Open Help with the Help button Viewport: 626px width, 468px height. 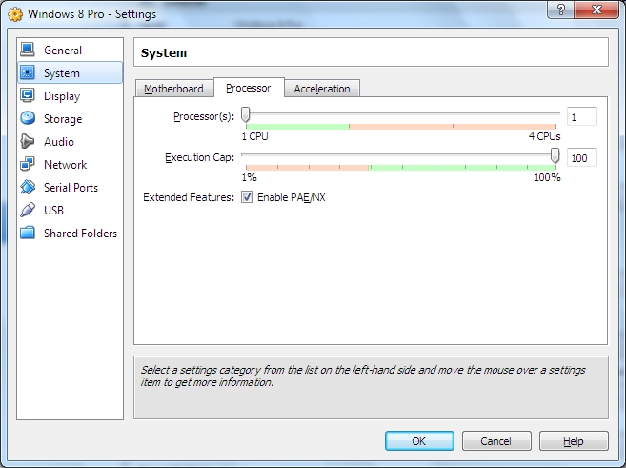574,441
